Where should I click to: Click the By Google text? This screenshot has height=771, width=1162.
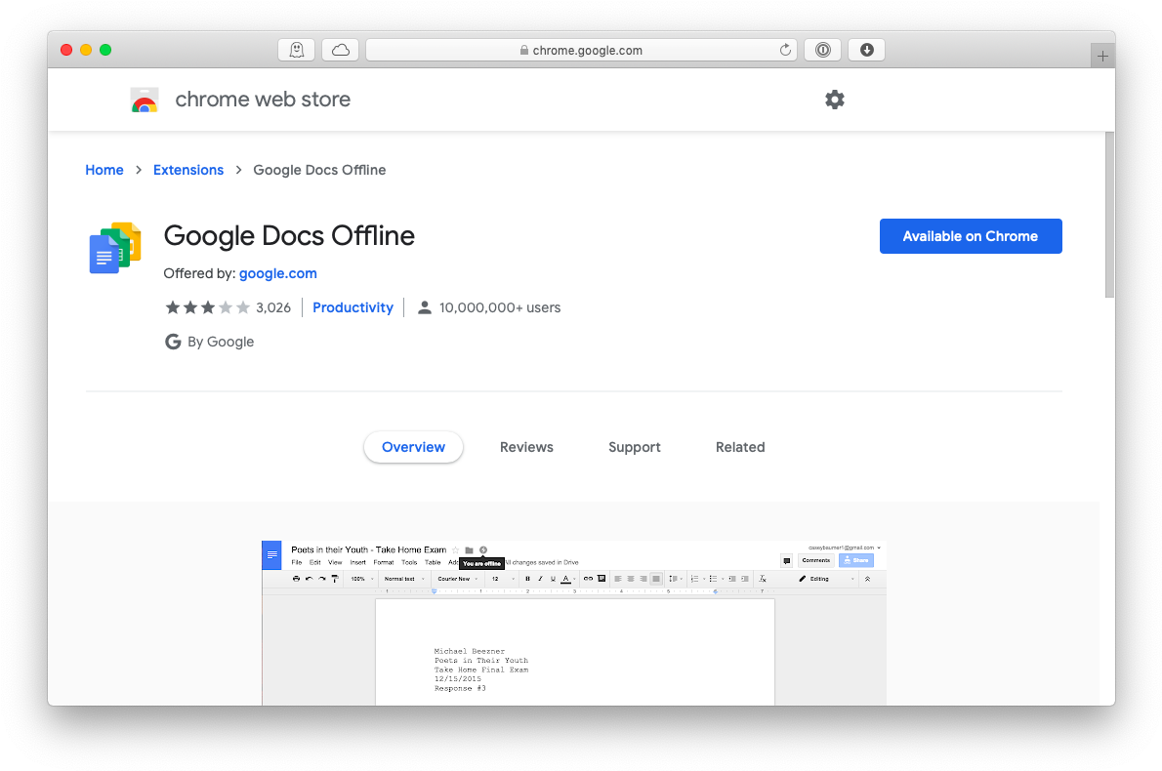pos(220,342)
